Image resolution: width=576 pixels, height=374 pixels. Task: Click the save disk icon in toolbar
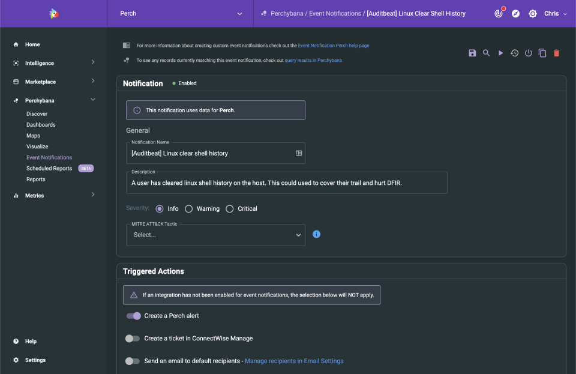pos(472,53)
